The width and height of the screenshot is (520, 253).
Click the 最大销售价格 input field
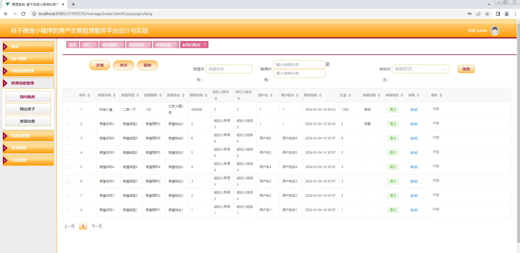pos(299,73)
